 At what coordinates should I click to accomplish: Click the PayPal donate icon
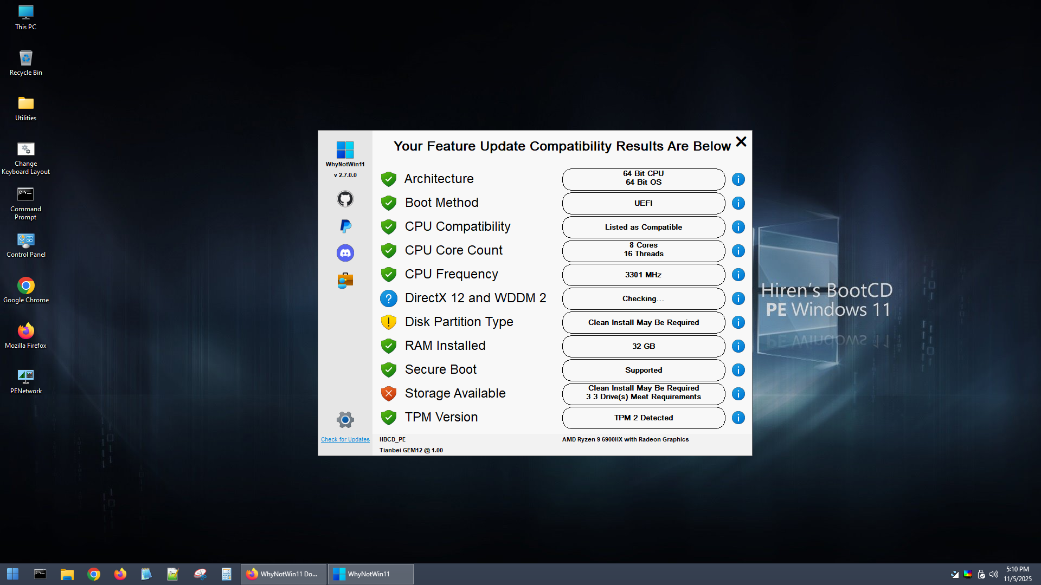345,226
